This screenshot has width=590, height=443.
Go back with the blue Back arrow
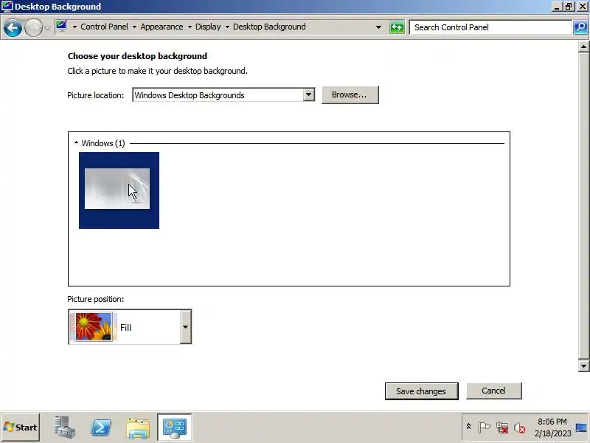pos(13,28)
